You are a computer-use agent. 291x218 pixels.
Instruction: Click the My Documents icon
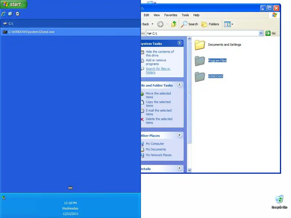coord(142,149)
